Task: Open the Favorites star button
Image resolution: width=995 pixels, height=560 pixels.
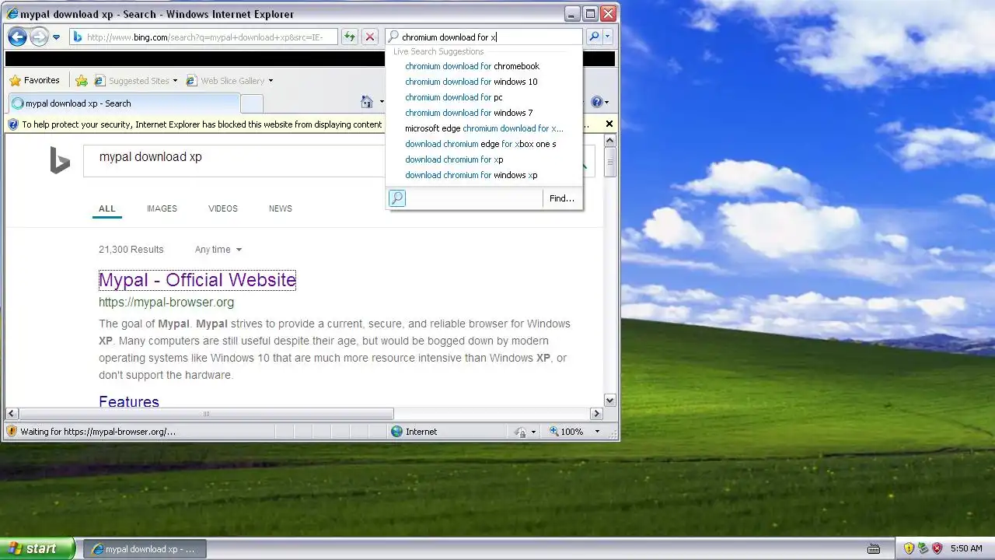Action: (x=35, y=80)
